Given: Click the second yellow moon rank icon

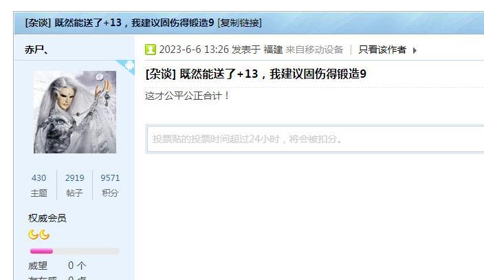Looking at the screenshot, I should [45, 235].
